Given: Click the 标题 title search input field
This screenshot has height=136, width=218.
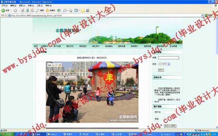Looking at the screenshot, I should pyautogui.click(x=168, y=58).
